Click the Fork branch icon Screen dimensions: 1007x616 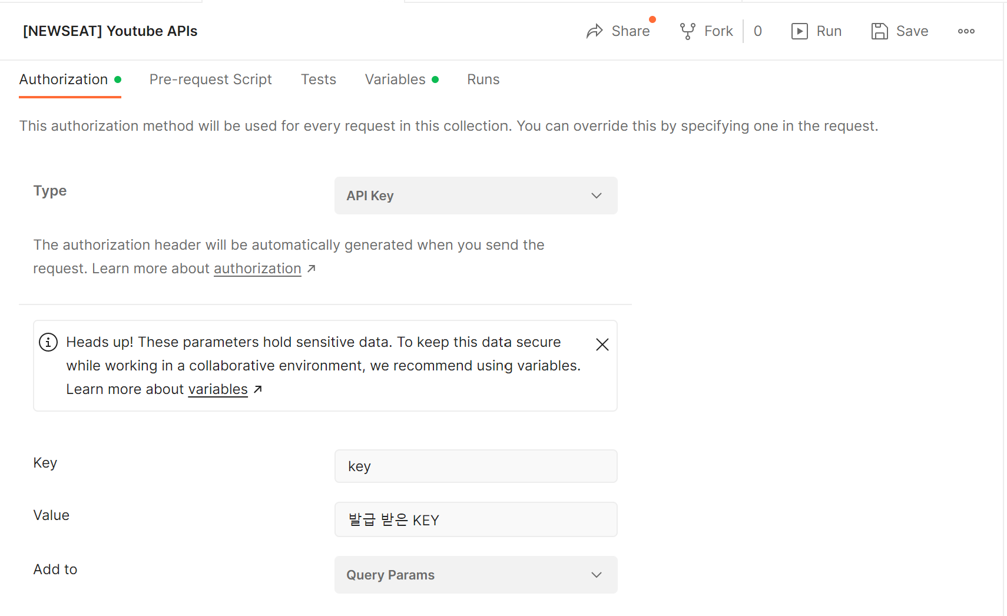tap(687, 31)
